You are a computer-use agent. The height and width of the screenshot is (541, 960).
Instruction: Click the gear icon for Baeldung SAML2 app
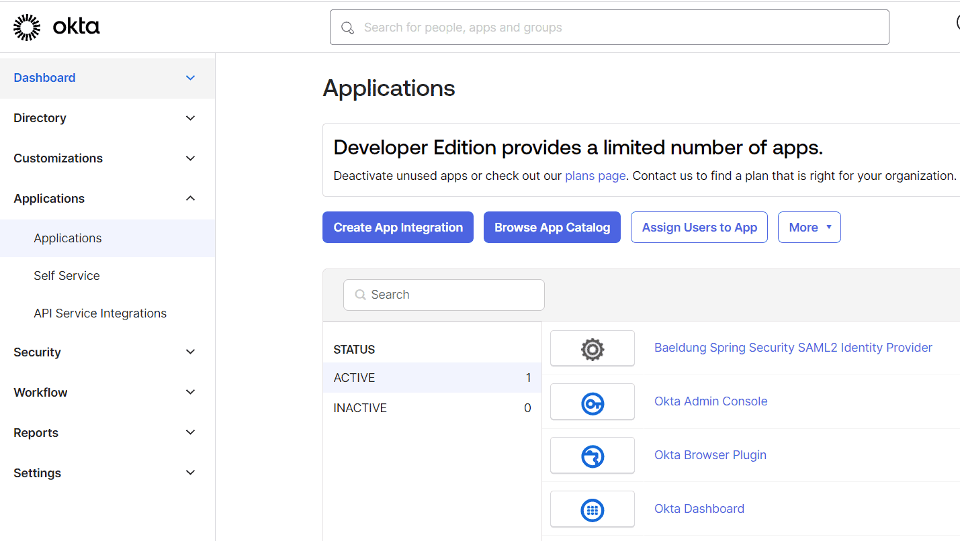(592, 348)
